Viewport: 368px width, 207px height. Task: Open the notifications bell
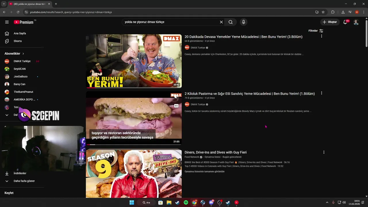coord(346,22)
